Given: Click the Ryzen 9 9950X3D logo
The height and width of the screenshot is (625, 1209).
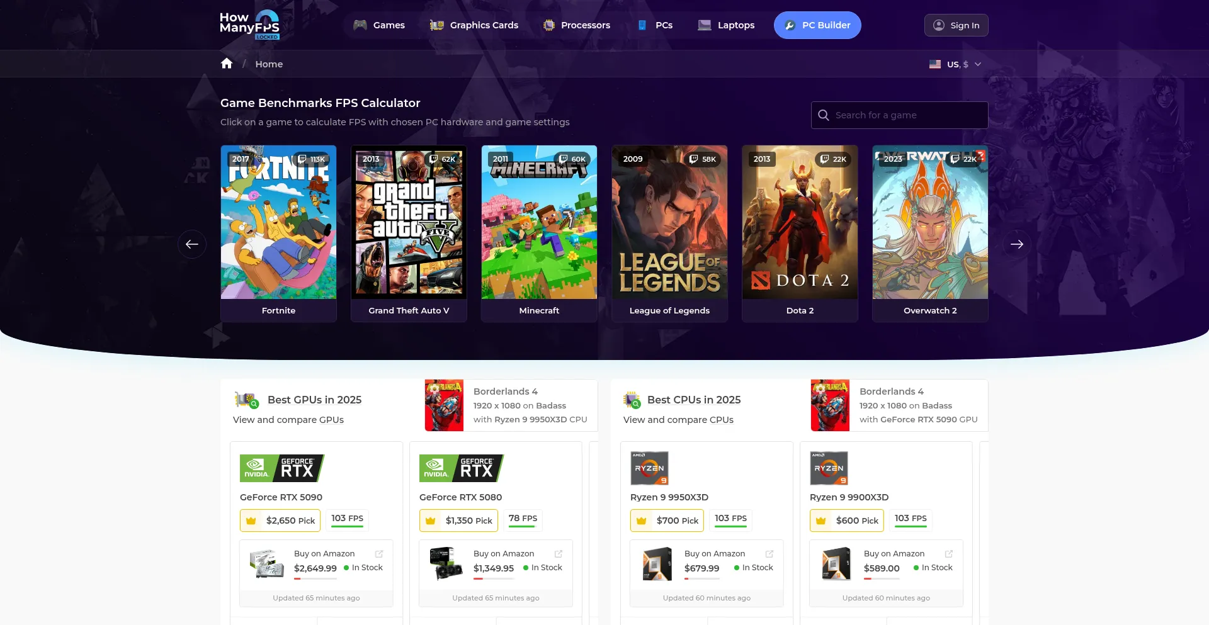Looking at the screenshot, I should (x=649, y=468).
